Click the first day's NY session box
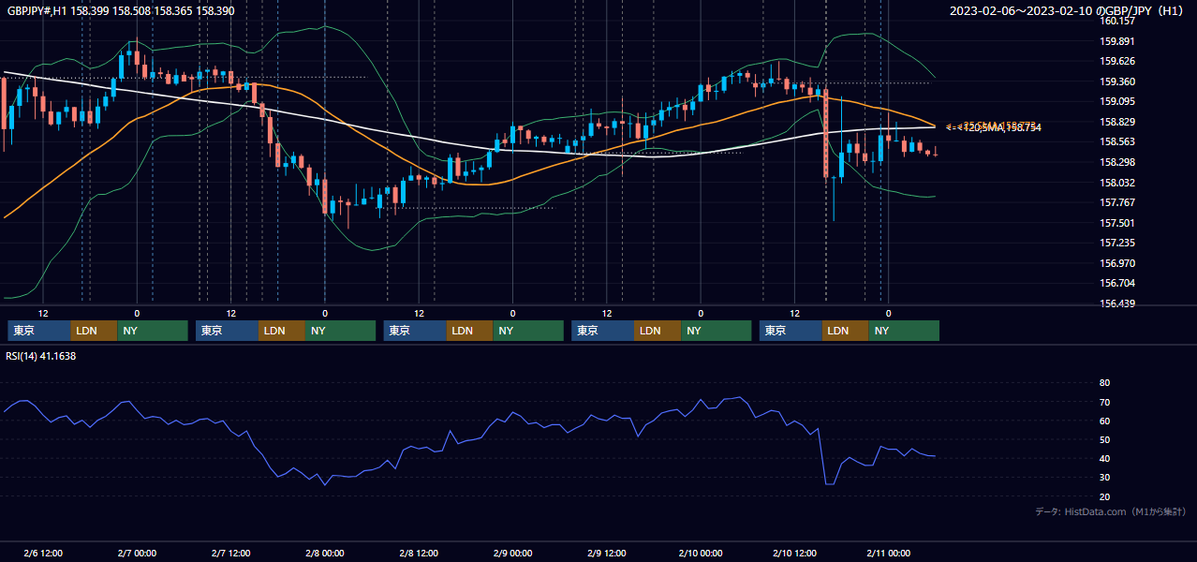Screen dimensions: 1197x562 click(x=153, y=331)
